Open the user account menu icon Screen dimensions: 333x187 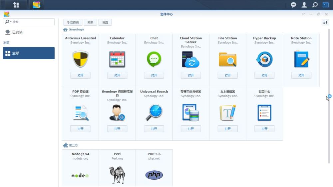tap(304, 5)
